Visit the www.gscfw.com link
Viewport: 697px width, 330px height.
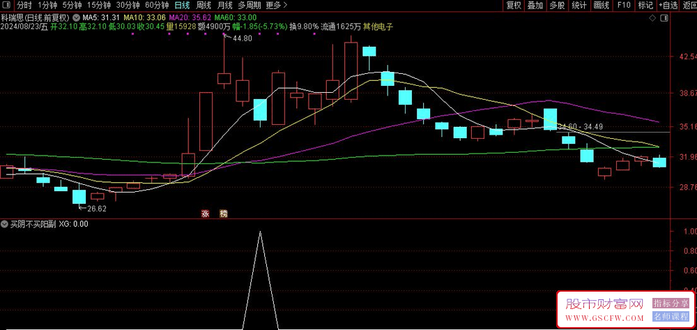(604, 318)
